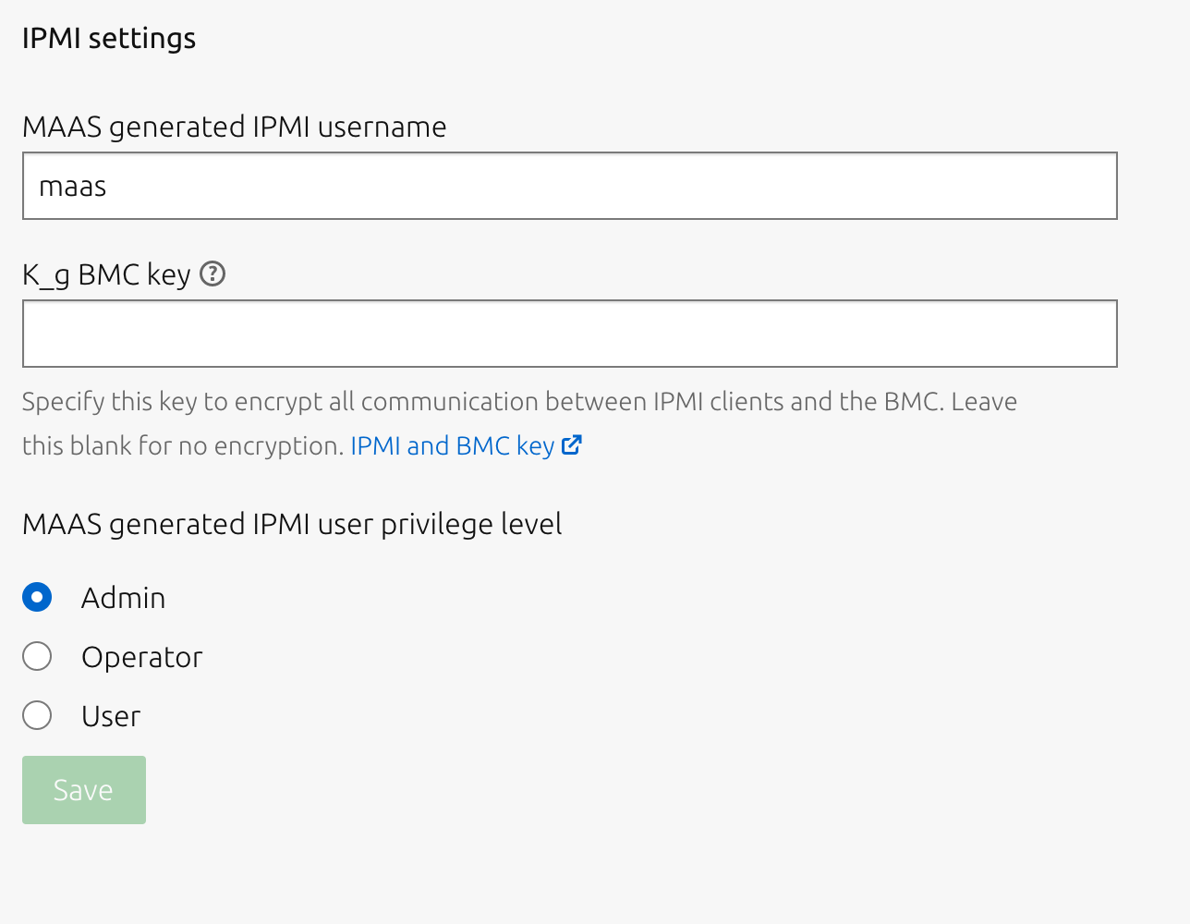Click the K_g BMC key label text
The width and height of the screenshot is (1190, 924).
(x=106, y=274)
